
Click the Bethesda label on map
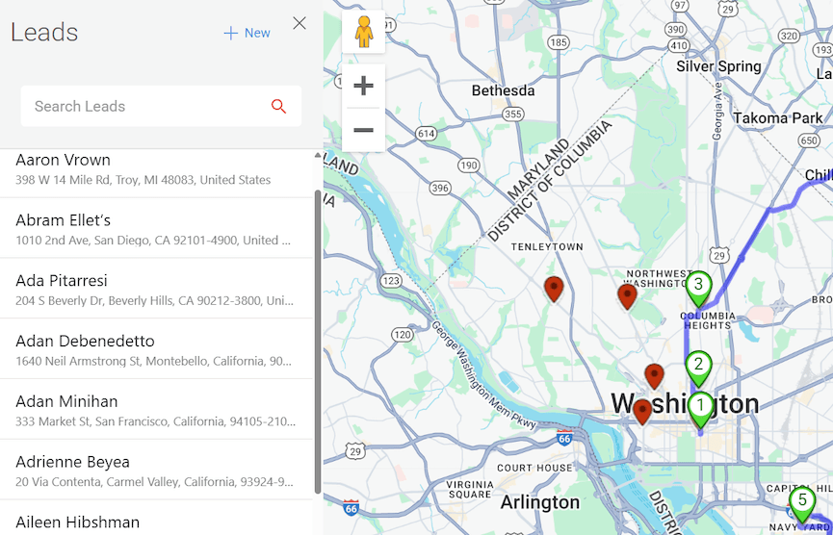(x=503, y=90)
